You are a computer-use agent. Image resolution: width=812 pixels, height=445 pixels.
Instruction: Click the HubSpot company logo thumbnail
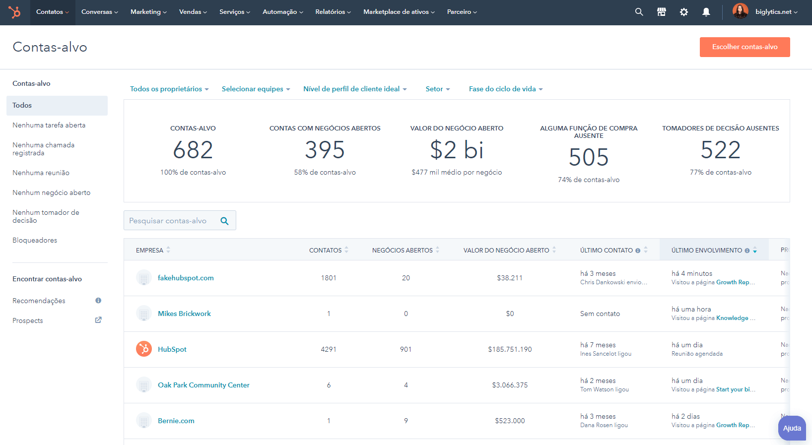coord(144,349)
